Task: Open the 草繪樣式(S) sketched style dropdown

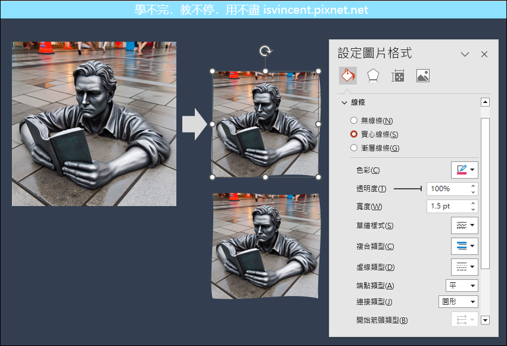Action: coord(465,225)
